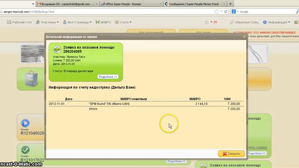Click the МАВРО logo icon in navbar
The width and height of the screenshot is (299, 168).
[98, 22]
